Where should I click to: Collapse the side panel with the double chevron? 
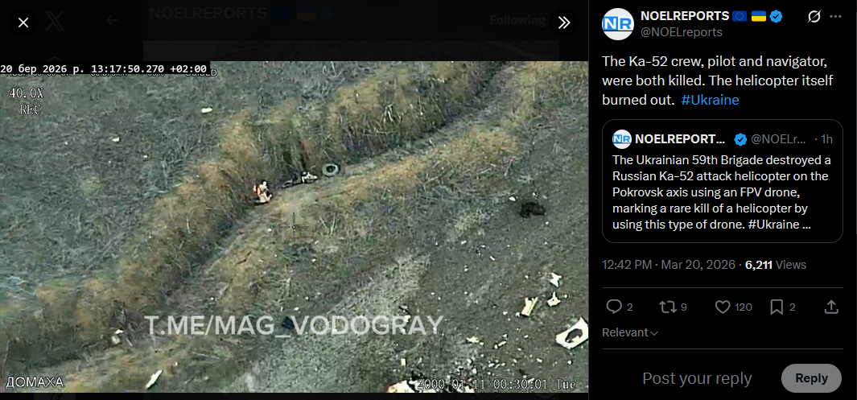click(x=564, y=23)
